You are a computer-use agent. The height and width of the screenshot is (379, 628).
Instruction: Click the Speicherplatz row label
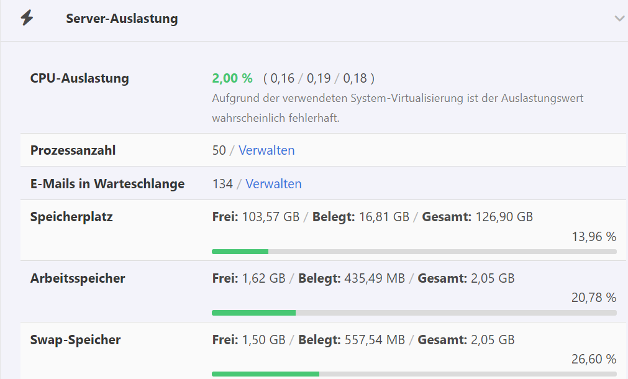click(71, 217)
